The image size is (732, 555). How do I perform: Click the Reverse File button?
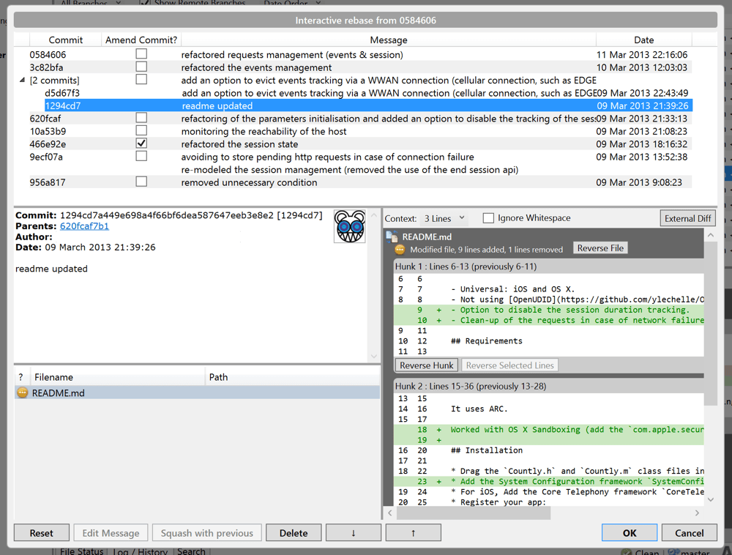coord(600,248)
